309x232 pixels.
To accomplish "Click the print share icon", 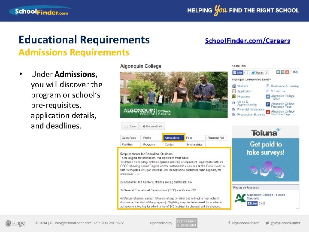I will 282,72.
